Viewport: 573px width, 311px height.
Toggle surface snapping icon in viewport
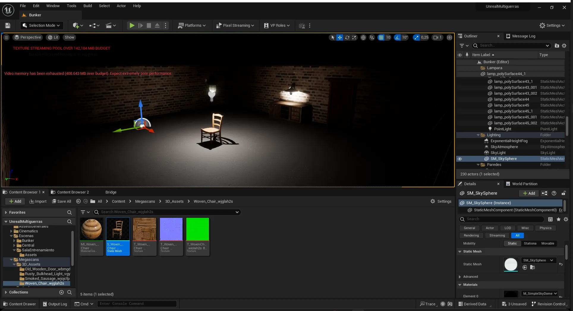tap(372, 37)
